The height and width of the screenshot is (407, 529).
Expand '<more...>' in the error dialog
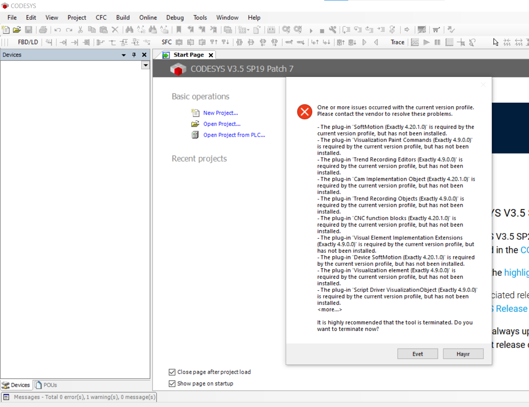click(x=329, y=310)
